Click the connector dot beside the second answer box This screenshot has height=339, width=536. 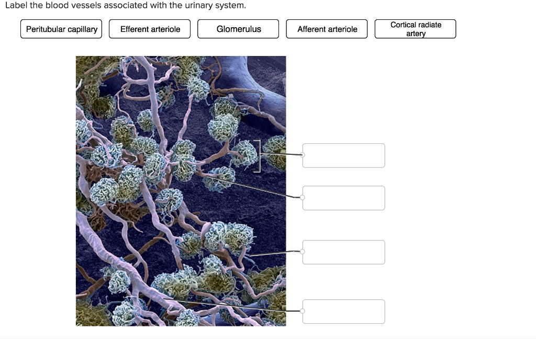303,197
